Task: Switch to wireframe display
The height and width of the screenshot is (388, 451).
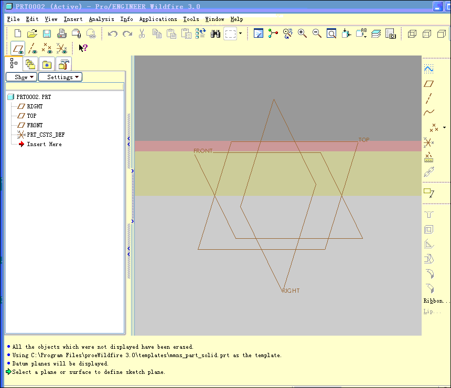Action: (412, 34)
